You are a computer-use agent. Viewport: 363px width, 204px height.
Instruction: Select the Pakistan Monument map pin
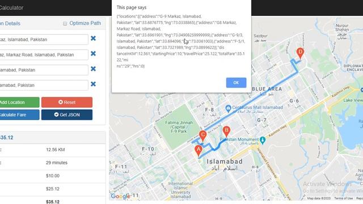[262, 140]
